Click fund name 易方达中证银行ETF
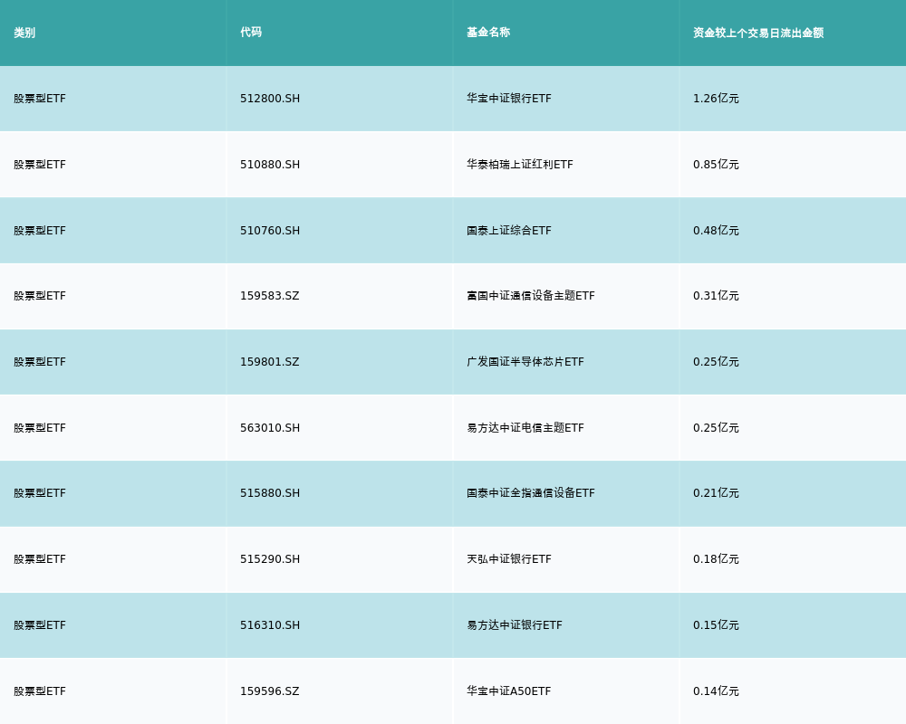Viewport: 906px width, 724px height. tap(515, 625)
